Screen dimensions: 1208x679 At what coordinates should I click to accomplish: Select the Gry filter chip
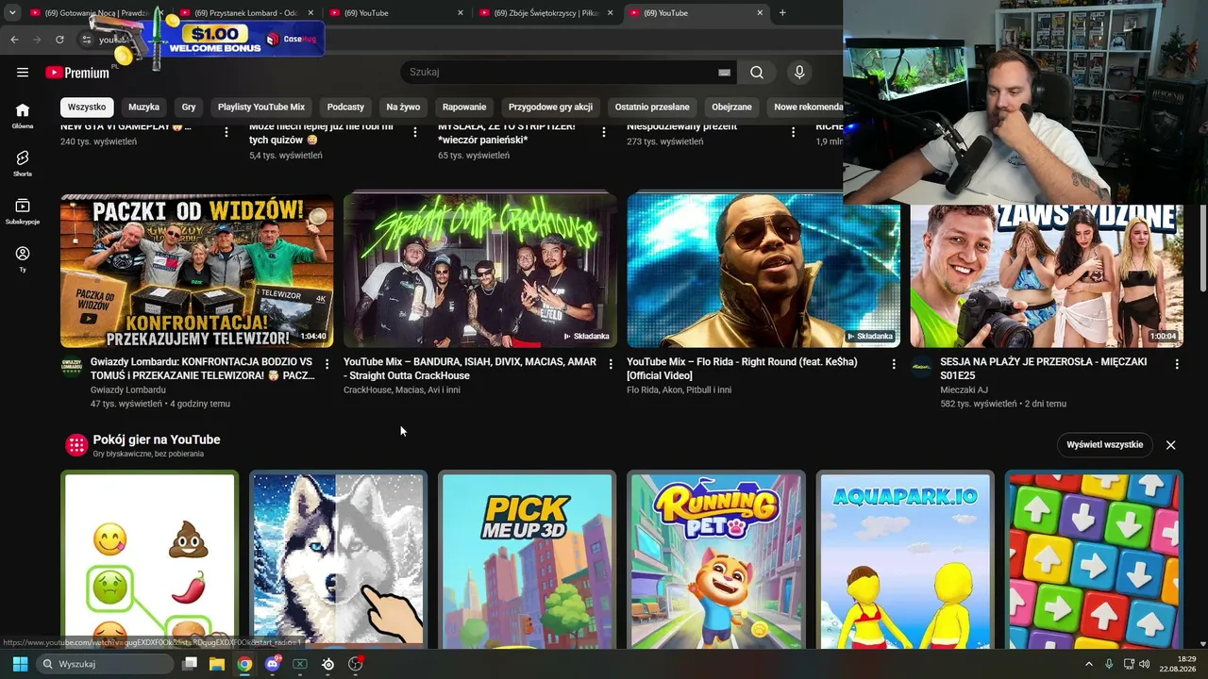[x=189, y=108]
